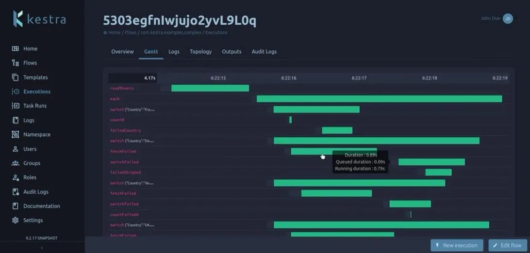Click the 0.2.17-SNAPSHOT version label
This screenshot has width=530, height=253.
click(42, 238)
